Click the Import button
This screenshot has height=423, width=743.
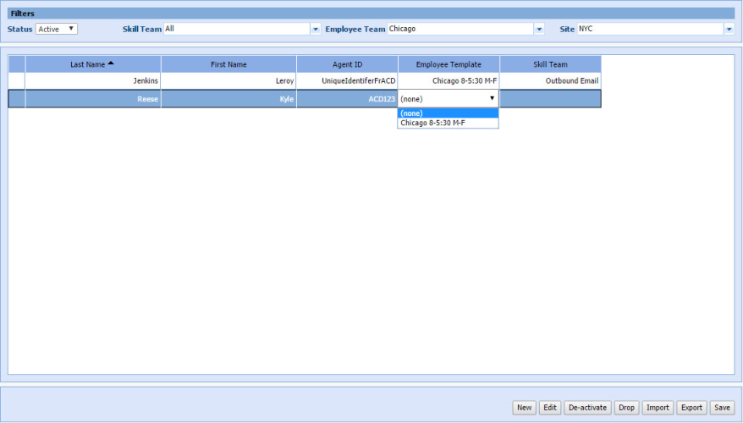658,408
